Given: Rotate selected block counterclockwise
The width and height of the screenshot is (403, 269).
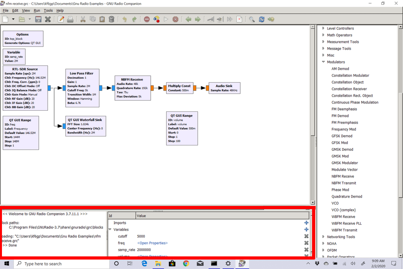Looking at the screenshot, I should click(188, 19).
